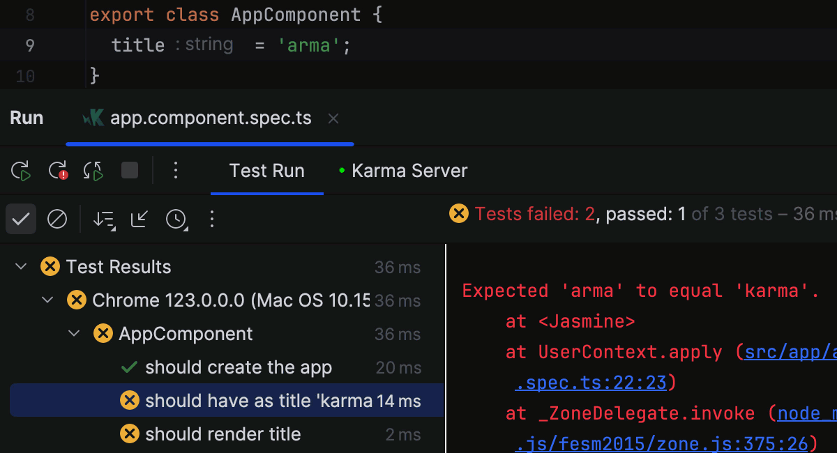The height and width of the screenshot is (453, 837).
Task: Click the stop process icon
Action: click(x=130, y=170)
